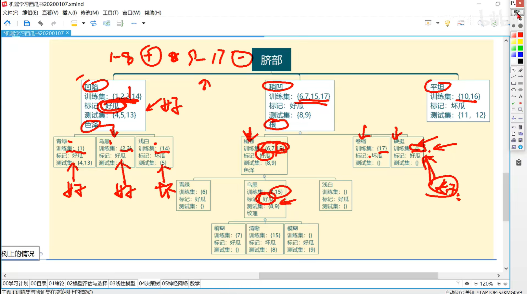Undo the last edit in the XMind toolbar

point(40,23)
